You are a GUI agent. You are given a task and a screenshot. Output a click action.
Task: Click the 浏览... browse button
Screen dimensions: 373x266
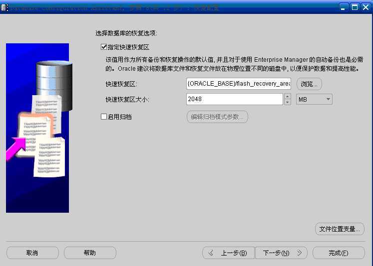309,84
